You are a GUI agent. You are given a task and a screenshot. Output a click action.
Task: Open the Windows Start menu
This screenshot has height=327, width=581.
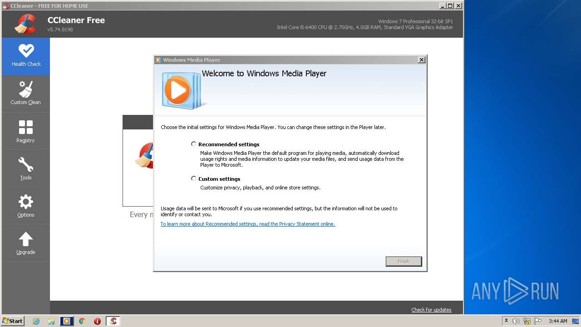pos(13,321)
